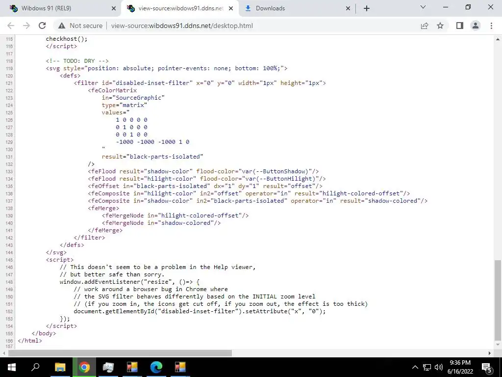Open a new tab with plus button

[367, 8]
